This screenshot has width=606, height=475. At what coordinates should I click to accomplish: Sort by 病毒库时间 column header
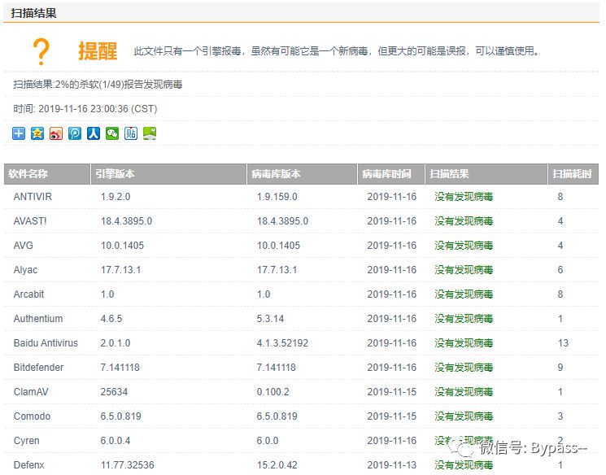coord(391,174)
